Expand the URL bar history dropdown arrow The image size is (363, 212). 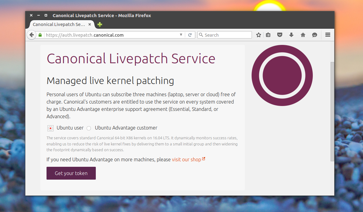[181, 35]
